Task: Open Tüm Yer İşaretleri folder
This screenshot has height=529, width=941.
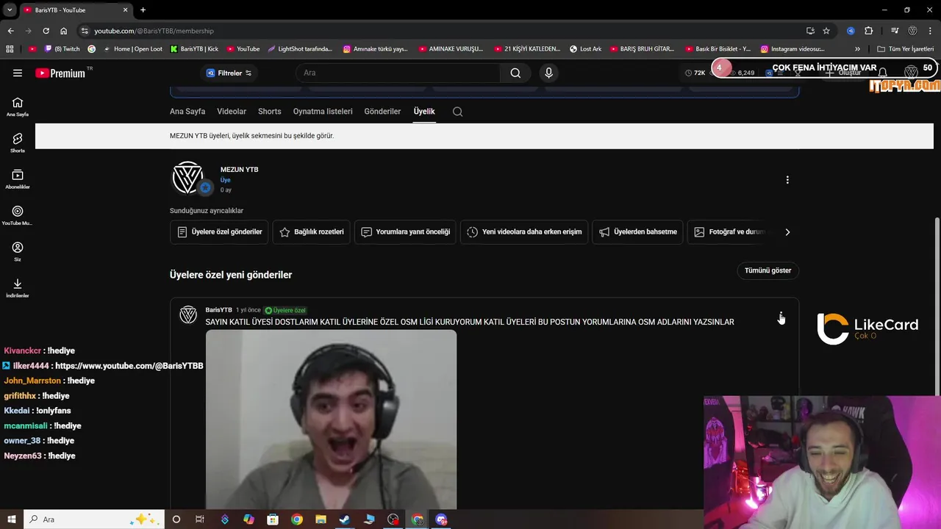Action: coord(906,49)
